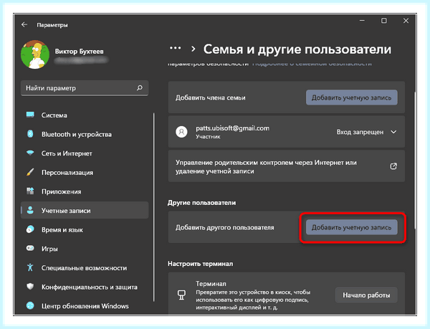Click the Игры gamepad icon
The height and width of the screenshot is (329, 430).
30,249
